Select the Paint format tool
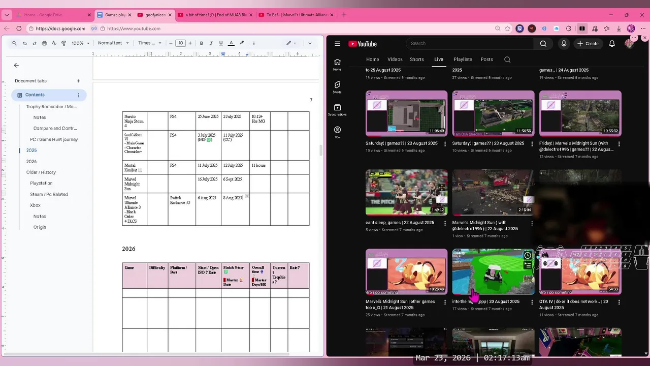Viewport: 650px width, 366px height. coord(63,43)
